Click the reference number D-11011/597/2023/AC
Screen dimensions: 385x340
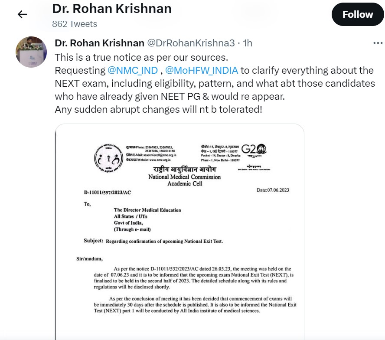pos(107,192)
